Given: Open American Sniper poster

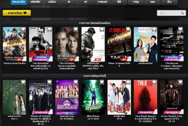Looking at the screenshot, I should click(93, 44).
